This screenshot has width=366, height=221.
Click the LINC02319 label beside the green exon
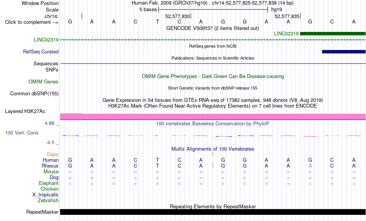pyautogui.click(x=286, y=33)
